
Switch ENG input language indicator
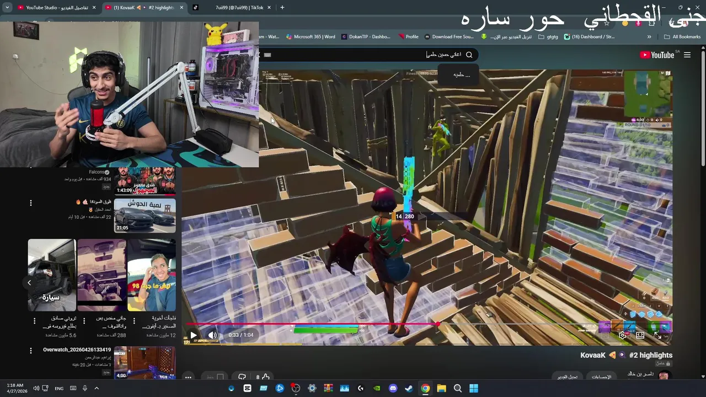(x=59, y=388)
